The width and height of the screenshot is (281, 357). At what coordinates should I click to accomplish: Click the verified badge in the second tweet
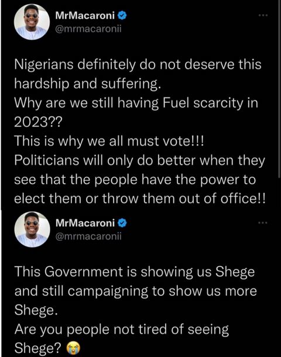(x=122, y=223)
